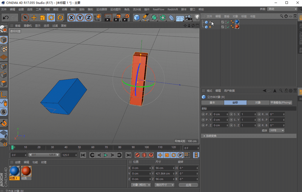The height and width of the screenshot is (192, 302).
Task: Open the HPB rotation order dropdown
Action: tap(277, 130)
